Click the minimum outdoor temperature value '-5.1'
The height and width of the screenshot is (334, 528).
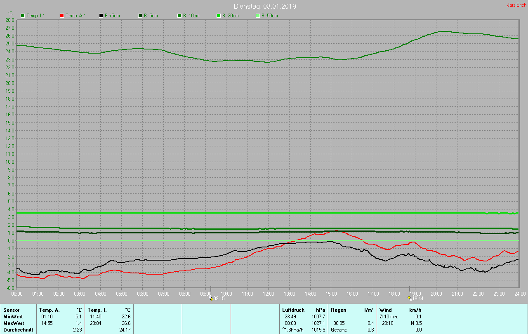[x=78, y=316]
